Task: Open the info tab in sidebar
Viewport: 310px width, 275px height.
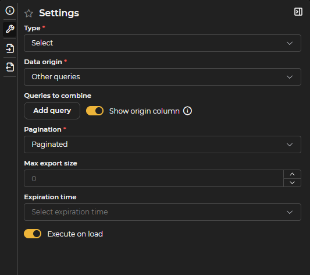Action: click(x=10, y=10)
